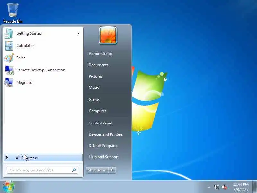This screenshot has height=193, width=257.
Task: Click the magnifying glass search icon
Action: [x=74, y=170]
